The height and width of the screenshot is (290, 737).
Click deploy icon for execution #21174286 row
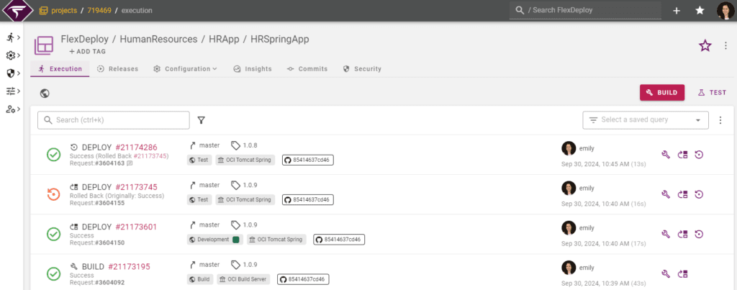(x=682, y=155)
